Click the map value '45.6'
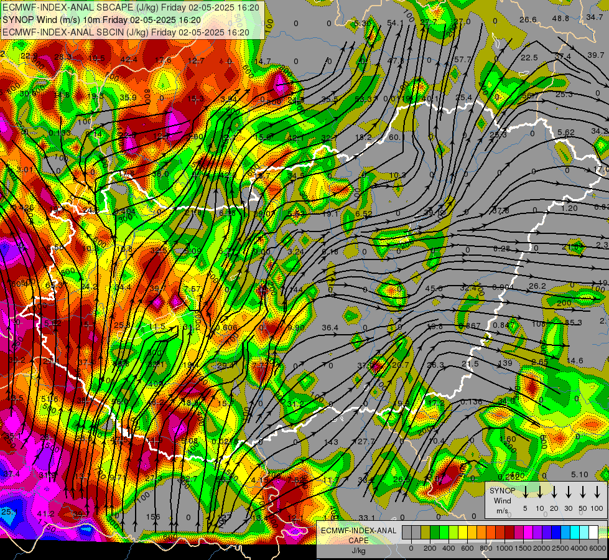This screenshot has height=560, width=609. pos(434,288)
